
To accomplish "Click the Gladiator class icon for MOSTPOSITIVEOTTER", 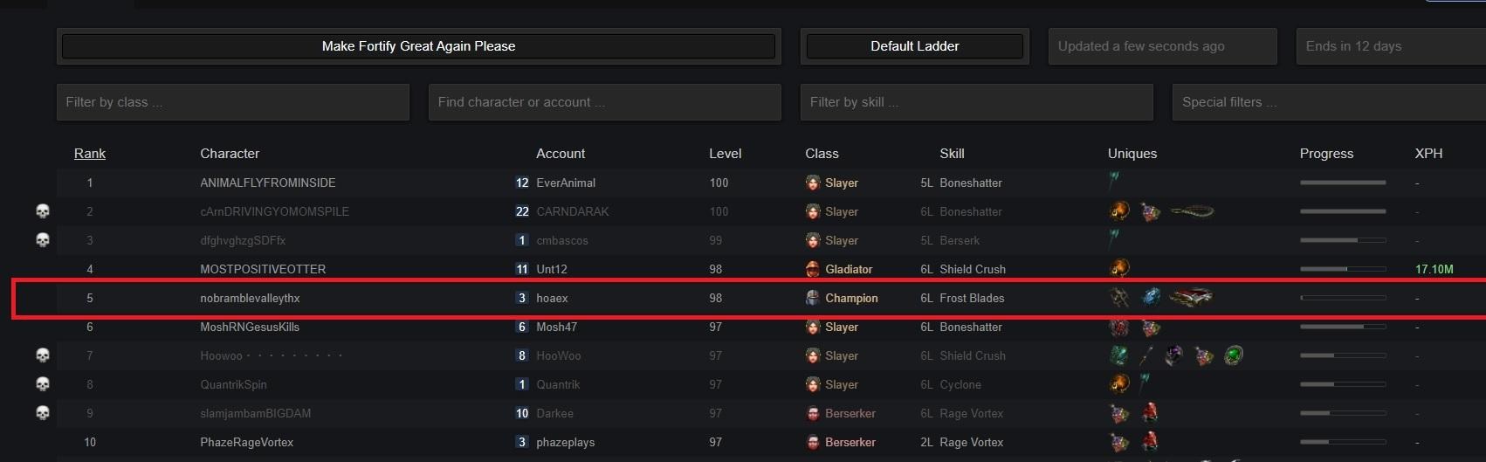I will pos(813,269).
